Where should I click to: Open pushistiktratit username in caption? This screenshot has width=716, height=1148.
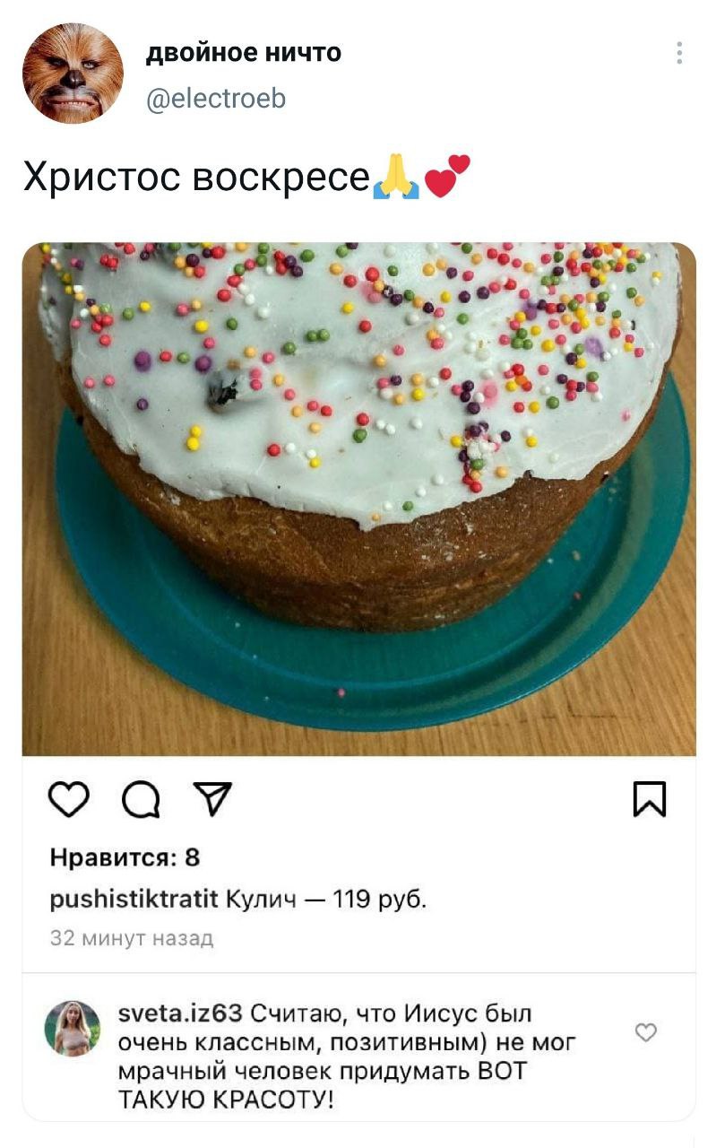coord(133,900)
